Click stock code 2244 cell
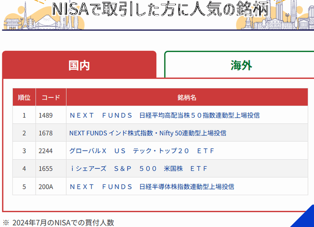 pyautogui.click(x=45, y=151)
